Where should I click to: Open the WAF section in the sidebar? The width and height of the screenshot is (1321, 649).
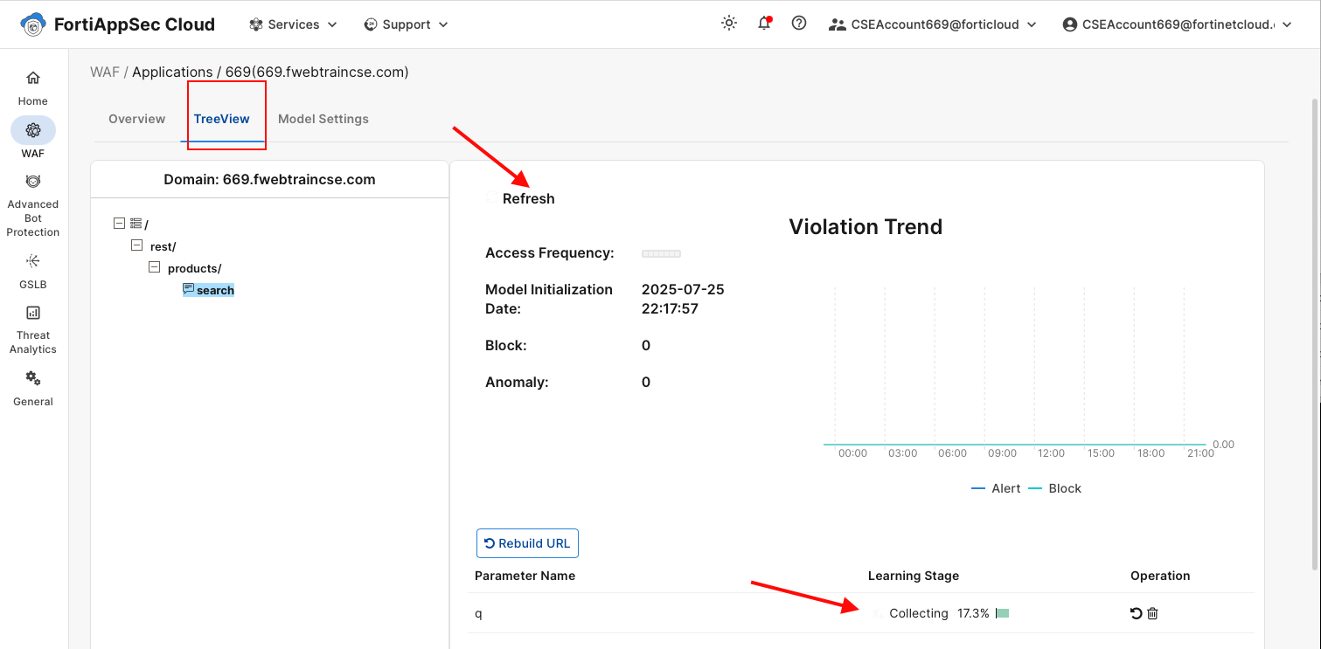point(33,140)
